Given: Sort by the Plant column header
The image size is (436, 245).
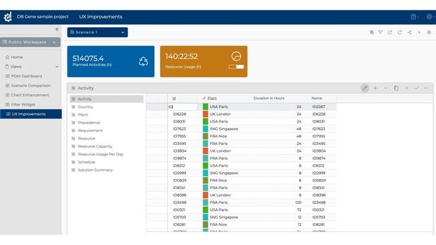Looking at the screenshot, I should pyautogui.click(x=212, y=98).
